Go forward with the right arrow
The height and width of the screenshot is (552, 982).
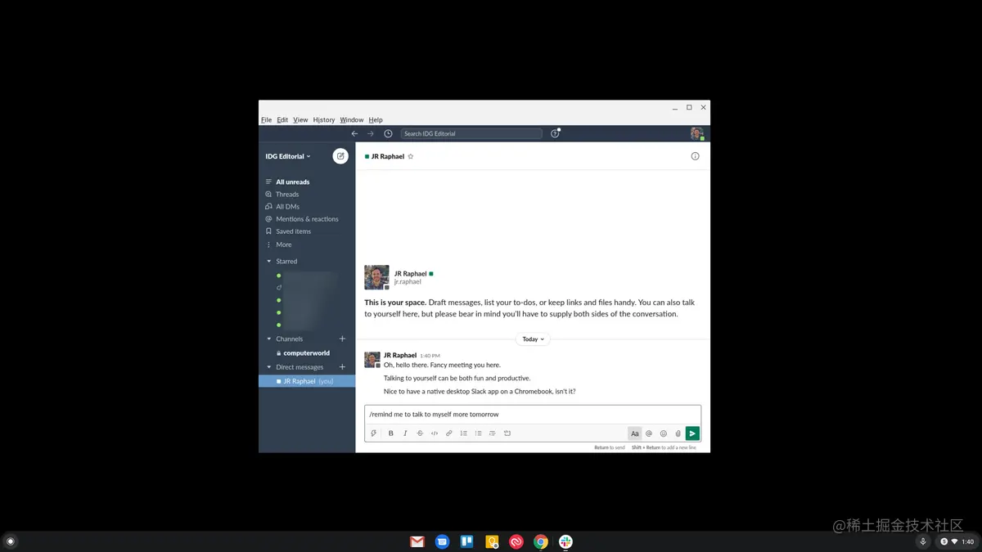[x=371, y=133]
